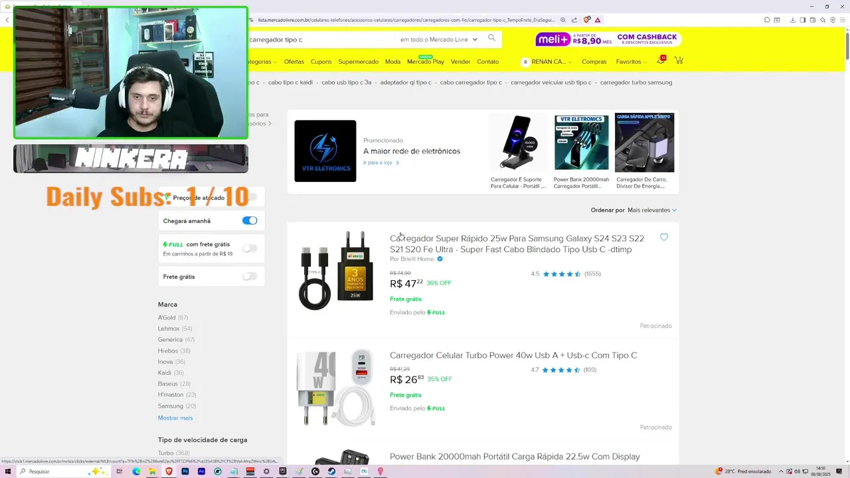Open Task View icon on taskbar
This screenshot has width=850, height=478.
tap(120, 471)
